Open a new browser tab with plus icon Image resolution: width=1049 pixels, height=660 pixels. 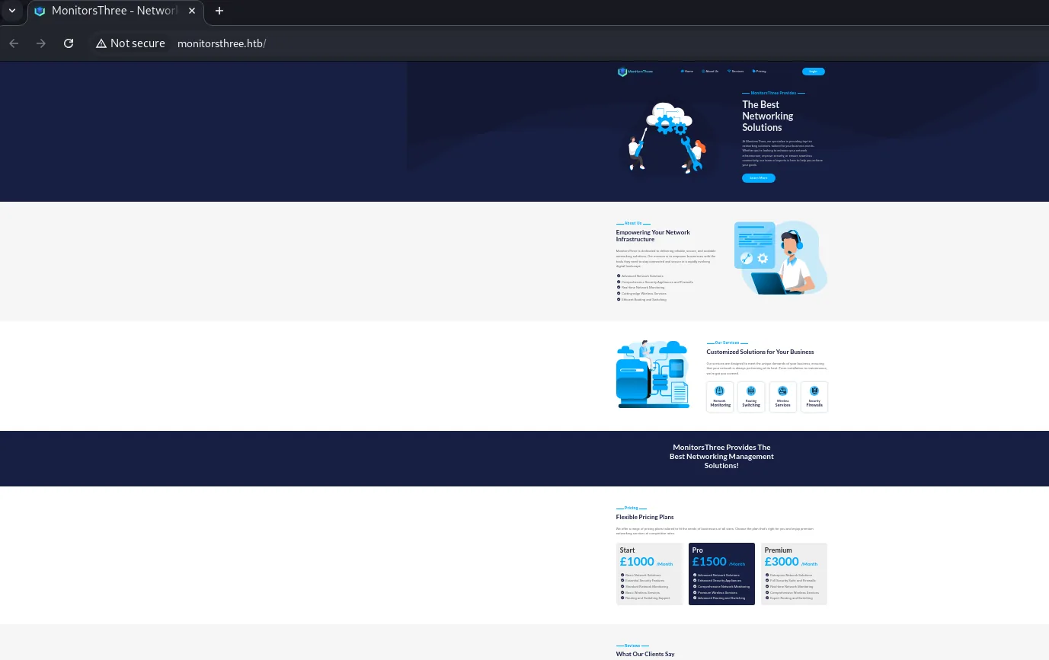(x=219, y=11)
